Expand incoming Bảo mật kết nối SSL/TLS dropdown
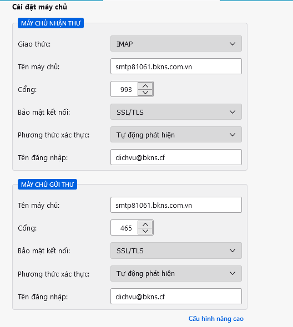This screenshot has width=293, height=327. point(176,112)
